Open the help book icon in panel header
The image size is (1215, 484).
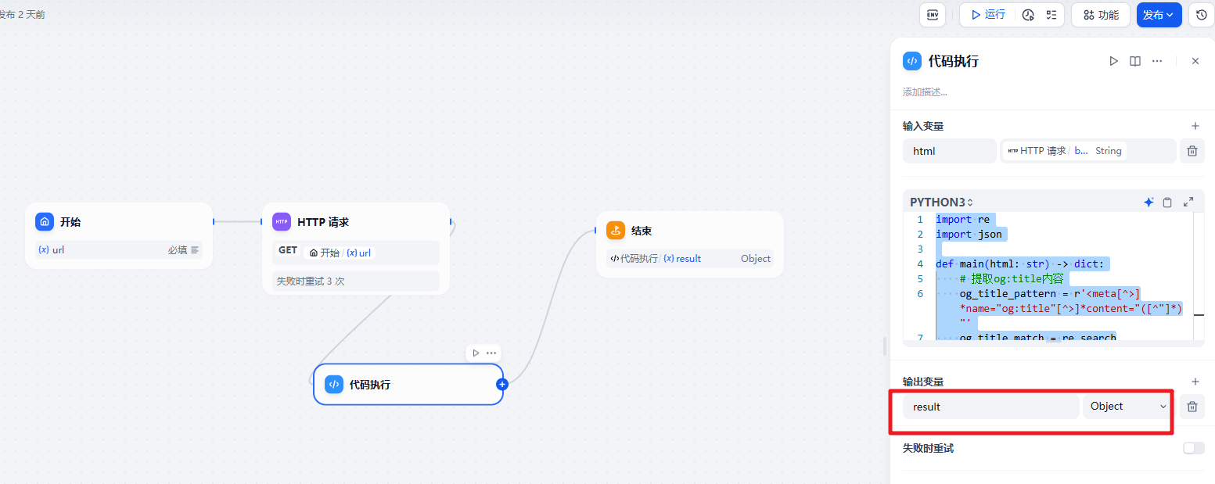pos(1135,61)
